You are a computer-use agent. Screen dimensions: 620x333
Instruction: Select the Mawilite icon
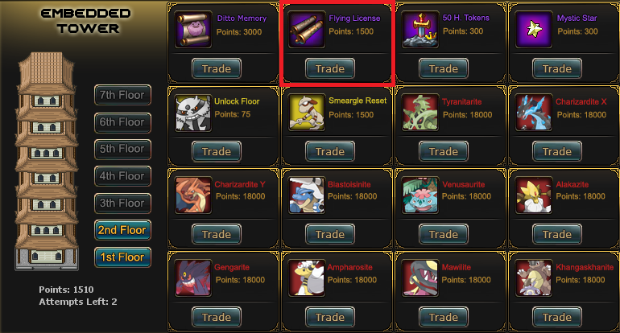tap(420, 278)
